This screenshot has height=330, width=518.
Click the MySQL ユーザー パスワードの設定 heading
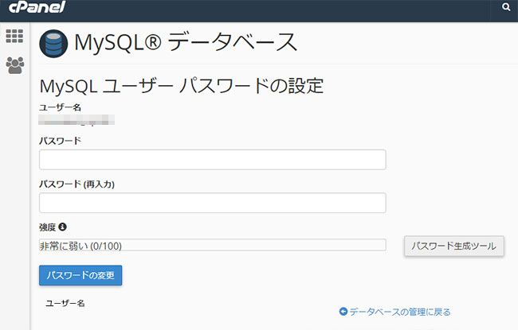click(x=182, y=87)
